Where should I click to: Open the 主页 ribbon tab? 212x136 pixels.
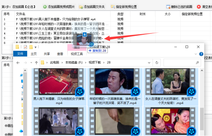[x=34, y=54]
